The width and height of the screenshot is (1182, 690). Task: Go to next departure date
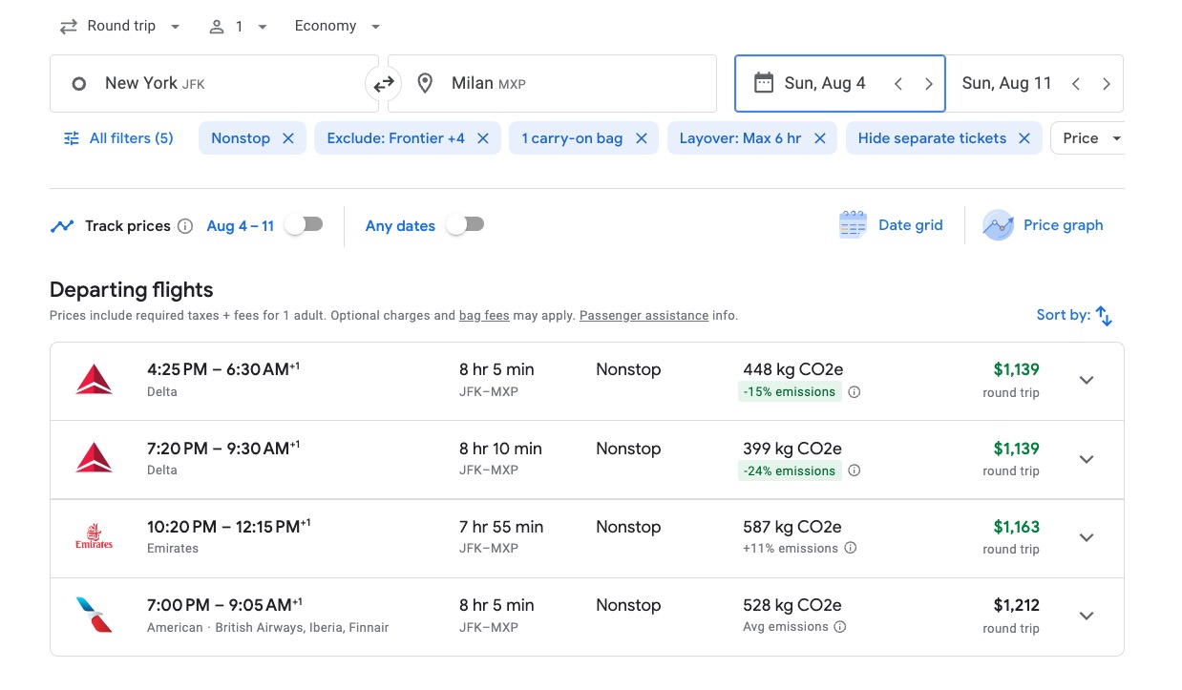pyautogui.click(x=928, y=84)
